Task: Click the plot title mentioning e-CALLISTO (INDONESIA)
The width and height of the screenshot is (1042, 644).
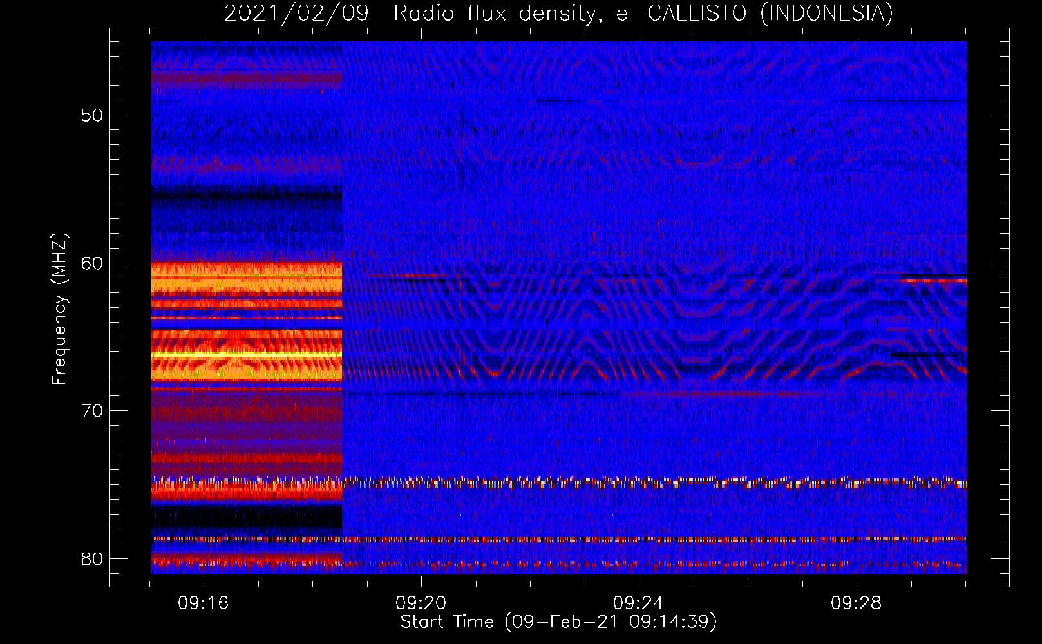Action: coord(558,13)
